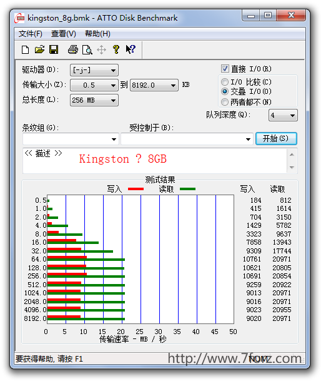The height and width of the screenshot is (381, 321).
Task: Click write value 10761 in results
Action: pyautogui.click(x=252, y=259)
